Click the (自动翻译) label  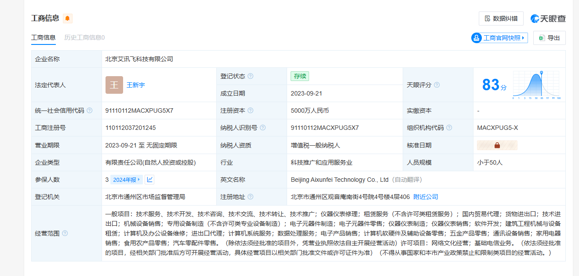pos(407,180)
